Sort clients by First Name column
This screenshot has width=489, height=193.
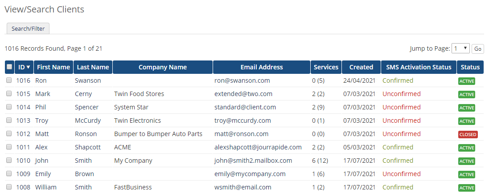(53, 67)
